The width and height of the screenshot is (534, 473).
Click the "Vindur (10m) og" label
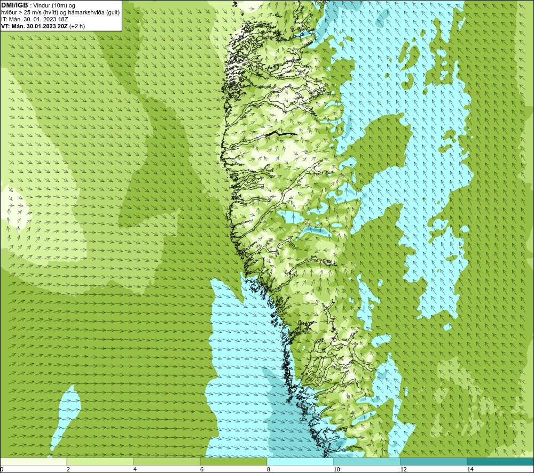click(x=54, y=6)
